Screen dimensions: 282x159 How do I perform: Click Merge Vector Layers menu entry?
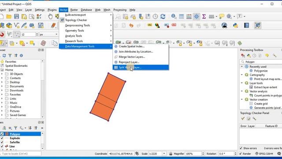click(x=141, y=57)
